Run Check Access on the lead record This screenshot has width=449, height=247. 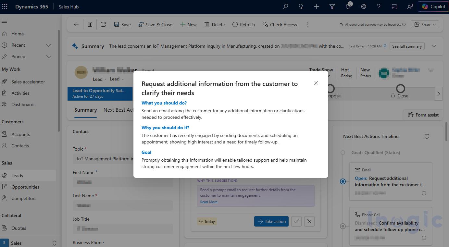pyautogui.click(x=280, y=24)
